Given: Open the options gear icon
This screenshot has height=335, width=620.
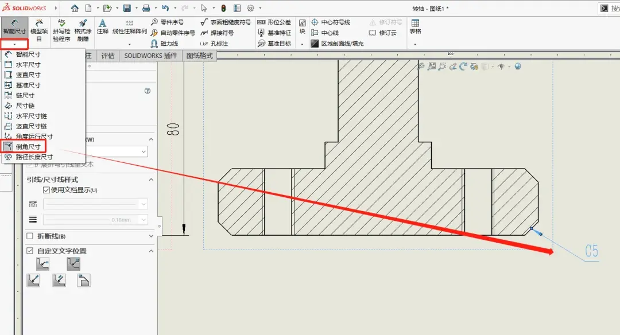Looking at the screenshot, I should point(251,8).
